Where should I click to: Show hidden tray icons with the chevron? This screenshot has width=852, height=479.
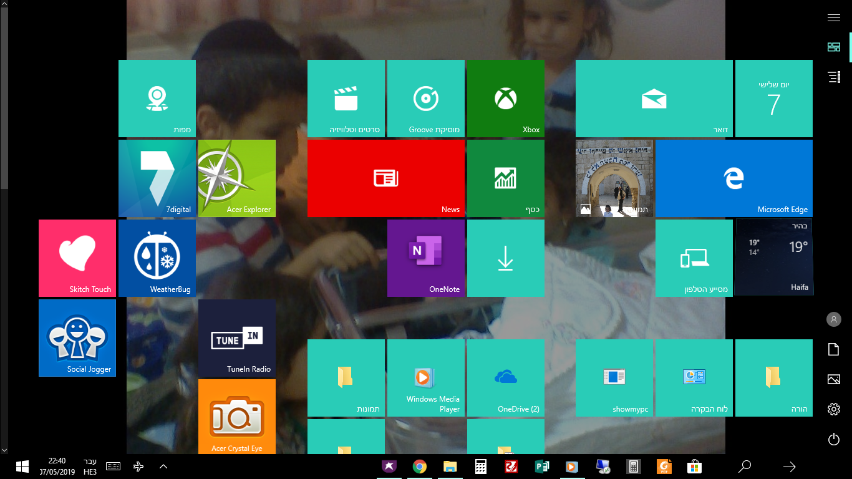coord(163,467)
